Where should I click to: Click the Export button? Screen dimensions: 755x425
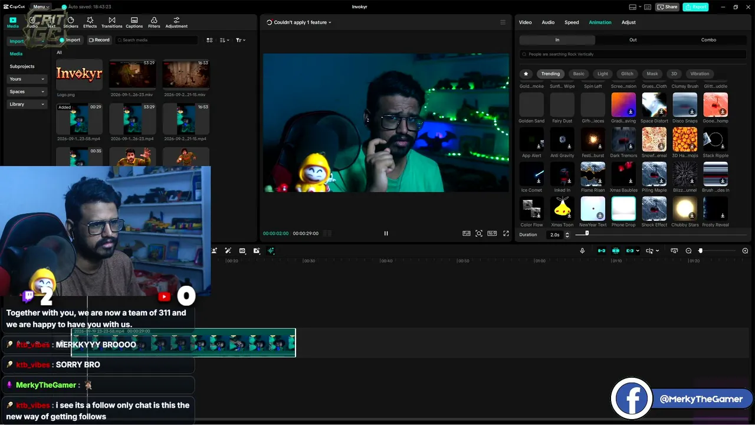pyautogui.click(x=696, y=7)
